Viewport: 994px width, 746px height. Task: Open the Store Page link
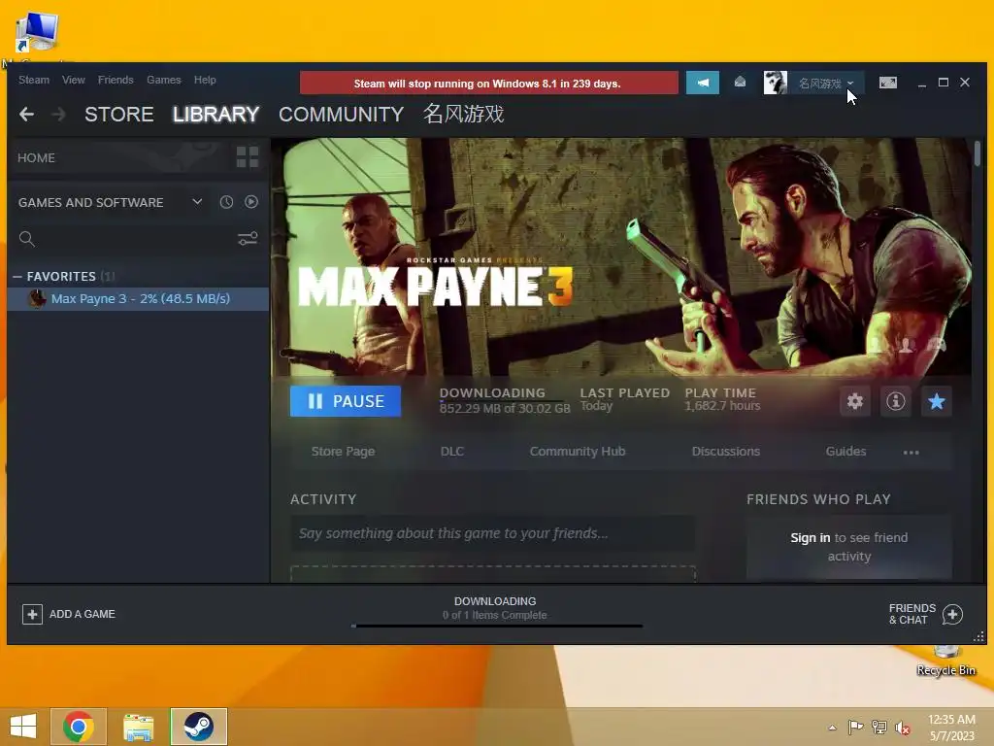(x=343, y=451)
